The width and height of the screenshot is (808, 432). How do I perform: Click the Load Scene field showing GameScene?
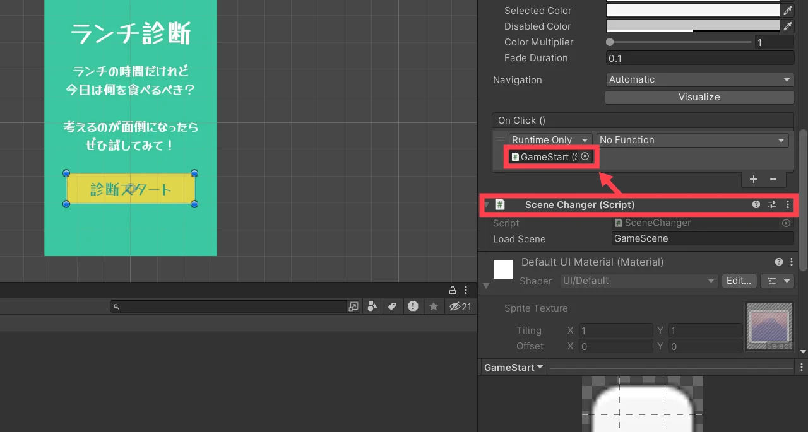pos(703,238)
